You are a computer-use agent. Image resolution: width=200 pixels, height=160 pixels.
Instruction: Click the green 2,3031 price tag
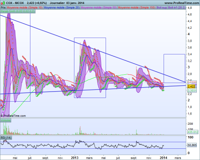tap(192, 90)
